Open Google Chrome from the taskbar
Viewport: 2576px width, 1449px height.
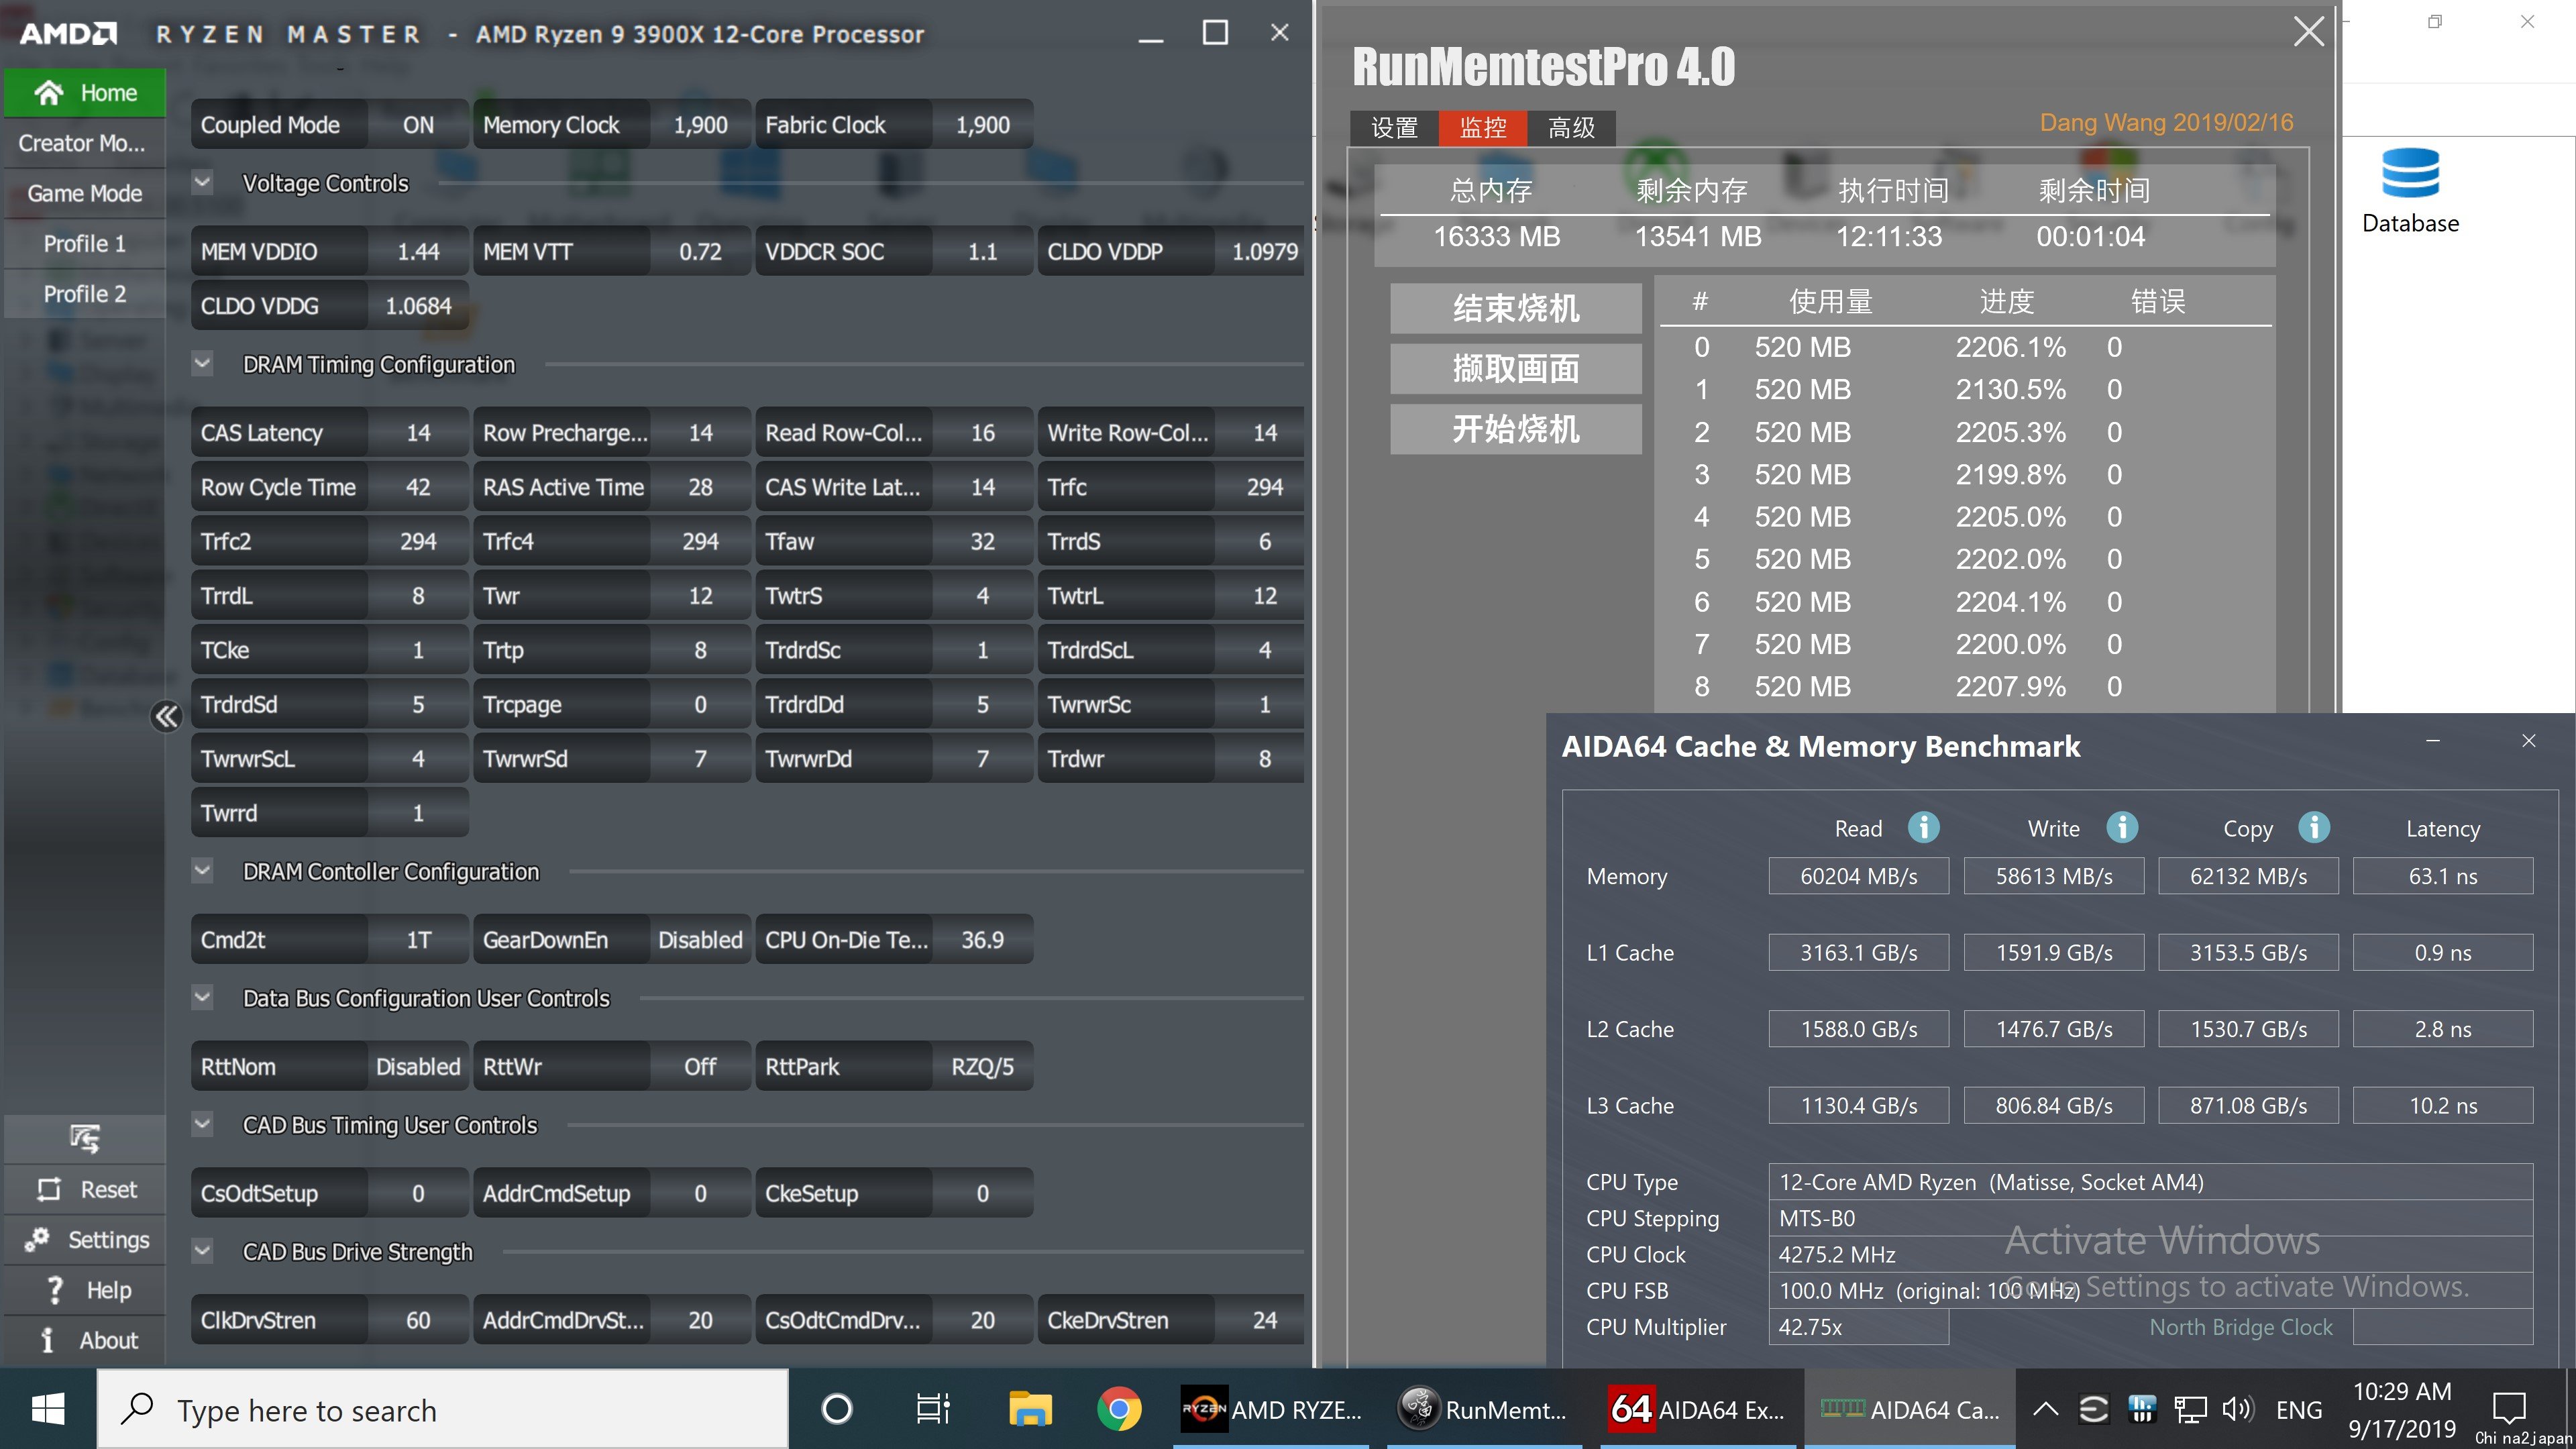1118,1409
